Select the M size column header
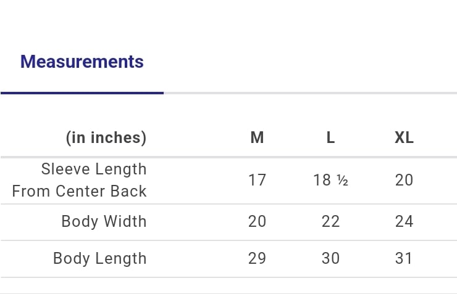This screenshot has height=294, width=457. pos(257,137)
